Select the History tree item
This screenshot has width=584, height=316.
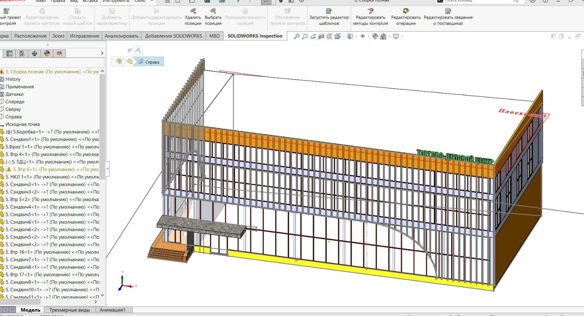[13, 79]
